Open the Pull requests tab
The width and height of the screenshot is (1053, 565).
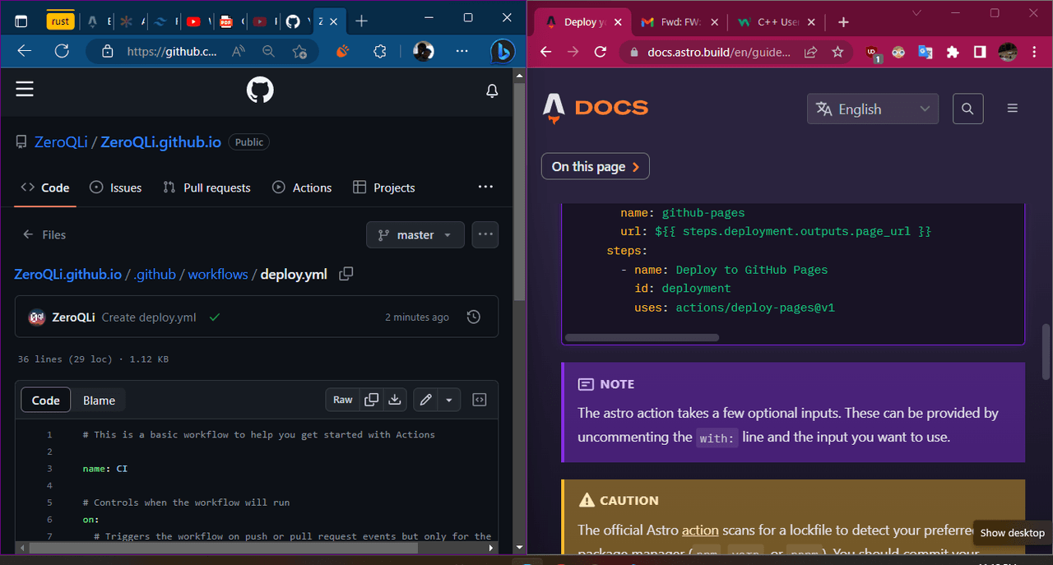(206, 188)
